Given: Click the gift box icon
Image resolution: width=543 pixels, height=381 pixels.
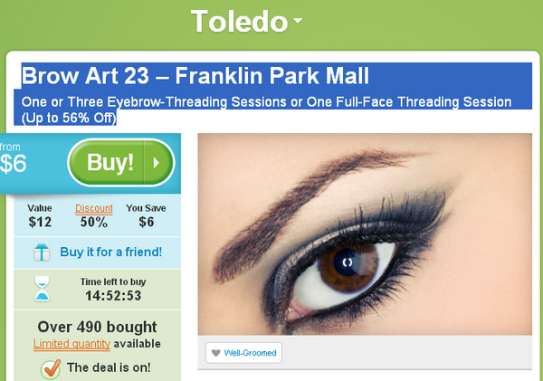Looking at the screenshot, I should point(42,252).
